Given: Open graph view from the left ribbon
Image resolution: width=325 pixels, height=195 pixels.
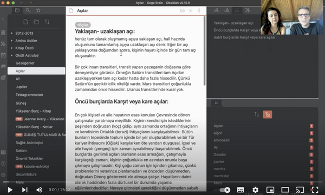Looking at the screenshot, I should coord(3,44).
